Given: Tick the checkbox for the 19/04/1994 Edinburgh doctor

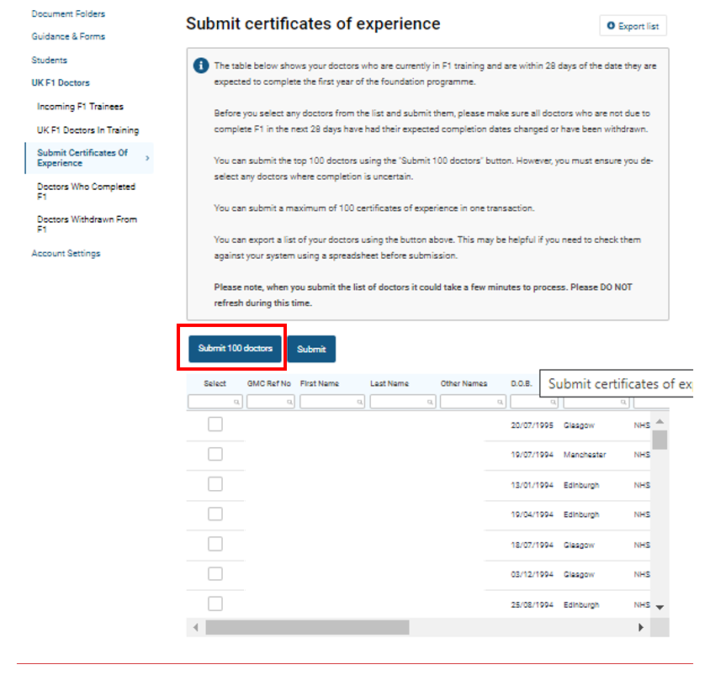Looking at the screenshot, I should (x=215, y=514).
